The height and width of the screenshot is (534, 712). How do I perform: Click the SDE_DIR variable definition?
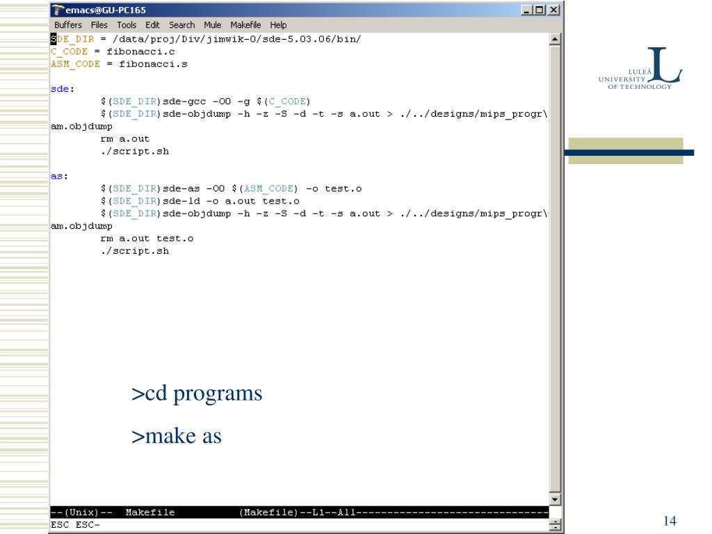coord(206,39)
